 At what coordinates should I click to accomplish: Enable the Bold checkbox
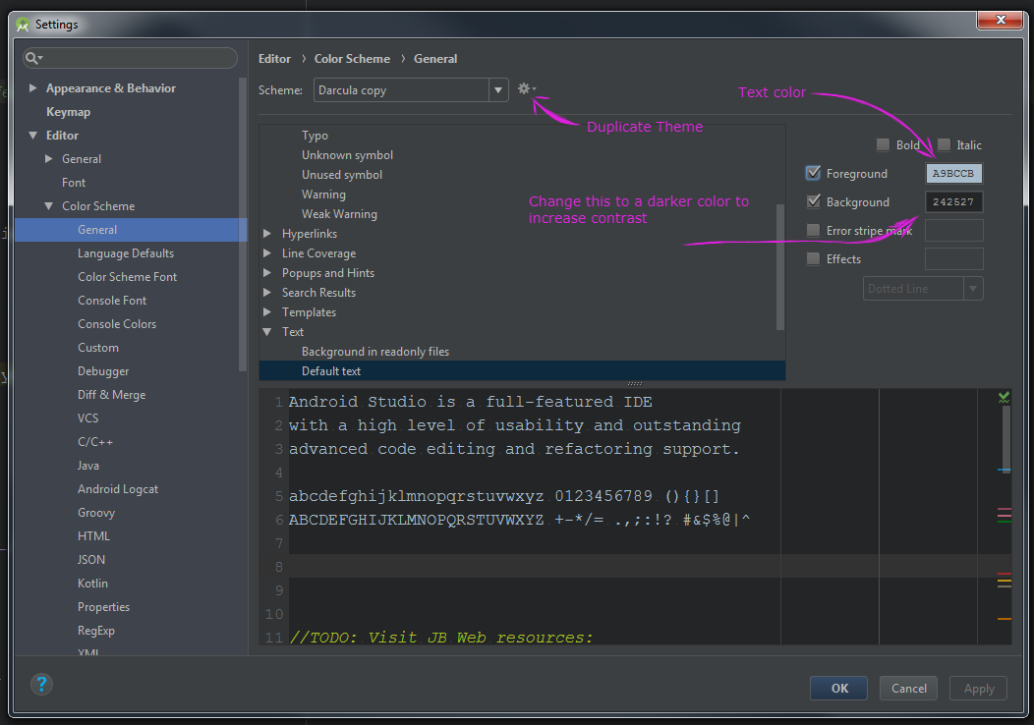(x=883, y=144)
